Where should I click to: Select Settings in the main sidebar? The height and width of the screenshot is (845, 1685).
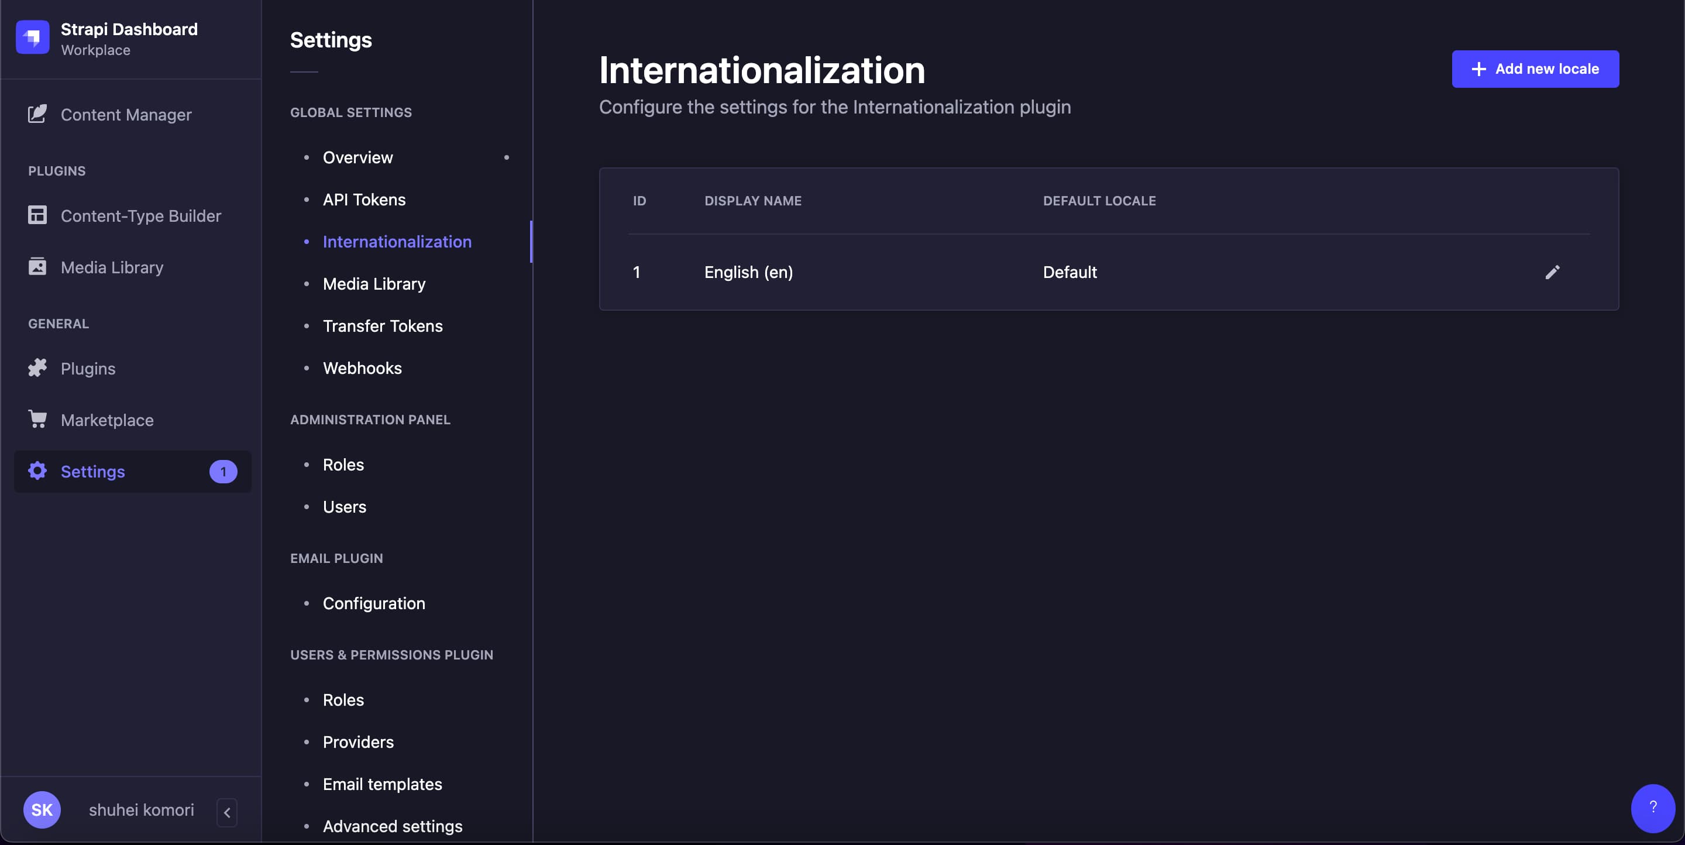click(132, 472)
